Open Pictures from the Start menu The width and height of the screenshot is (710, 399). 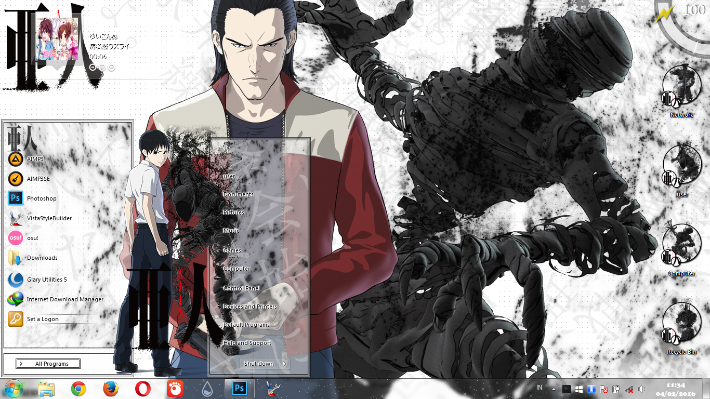pos(233,212)
